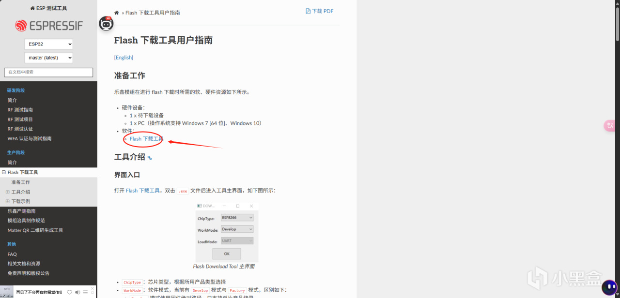
Task: Click the breadcrumb home icon
Action: (117, 13)
